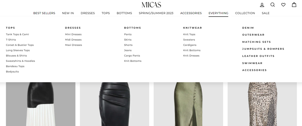Open Cardigans under Knitwear
The height and width of the screenshot is (126, 302).
tap(190, 45)
